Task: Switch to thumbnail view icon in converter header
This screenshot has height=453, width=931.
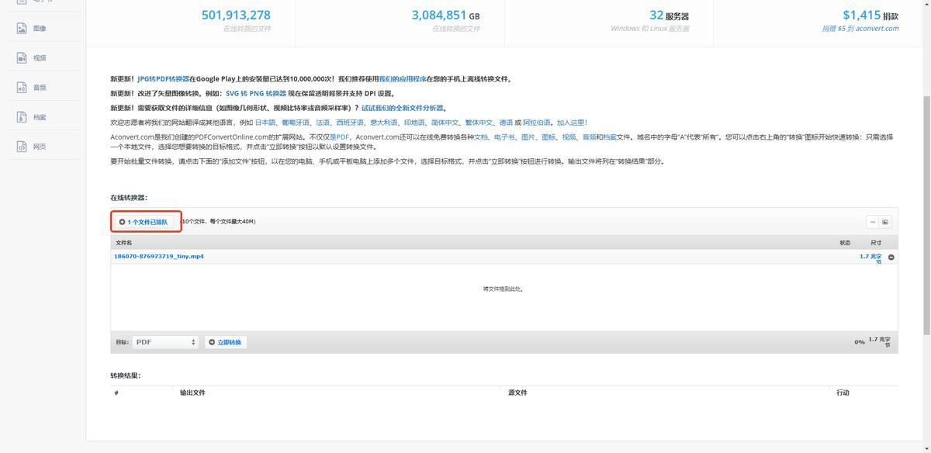Action: pos(885,222)
